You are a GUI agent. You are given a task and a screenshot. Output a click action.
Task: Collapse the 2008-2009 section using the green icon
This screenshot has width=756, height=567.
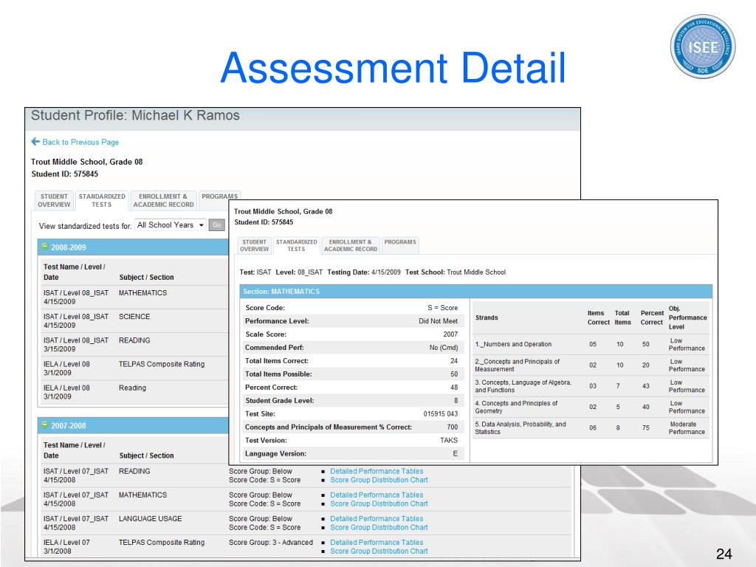pyautogui.click(x=44, y=247)
